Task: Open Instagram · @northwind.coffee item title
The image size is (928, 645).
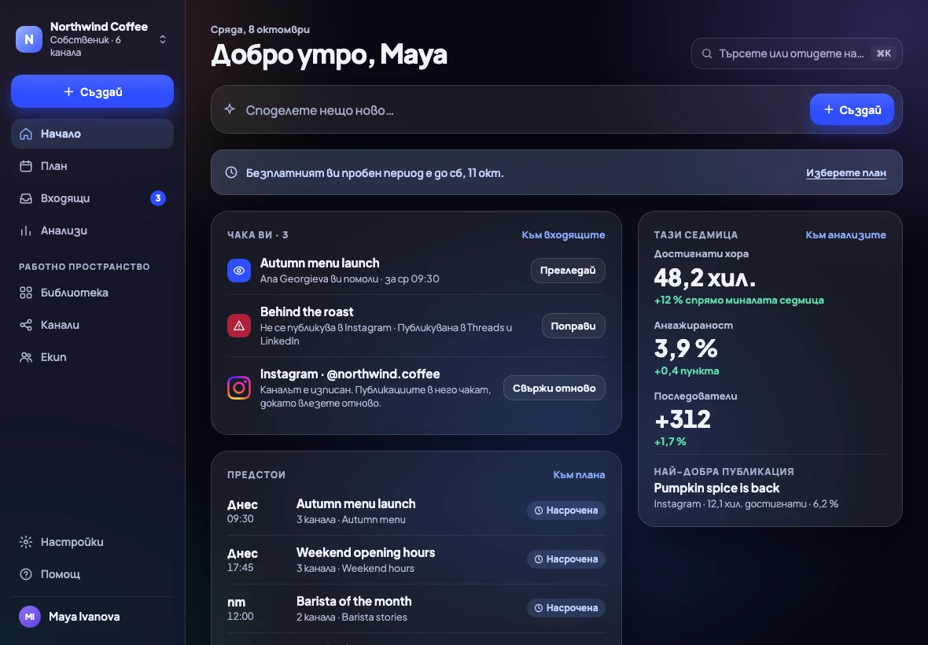Action: coord(350,374)
